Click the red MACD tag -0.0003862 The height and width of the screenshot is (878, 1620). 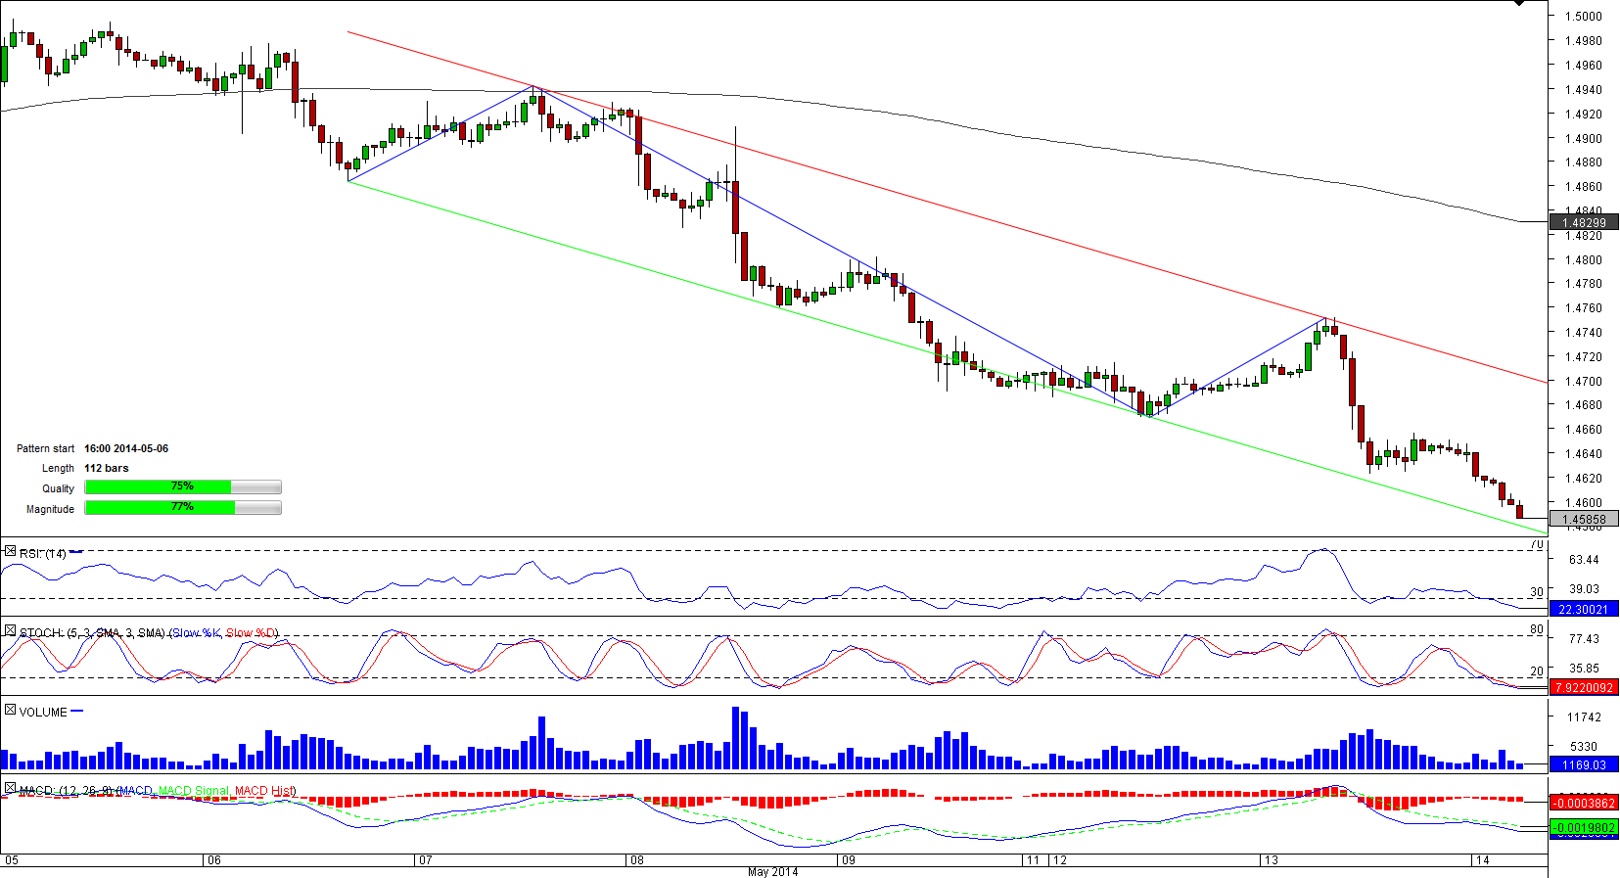tap(1584, 803)
